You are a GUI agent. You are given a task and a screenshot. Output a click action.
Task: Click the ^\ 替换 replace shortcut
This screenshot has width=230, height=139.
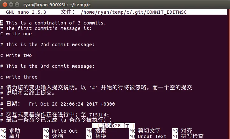tap(96, 136)
